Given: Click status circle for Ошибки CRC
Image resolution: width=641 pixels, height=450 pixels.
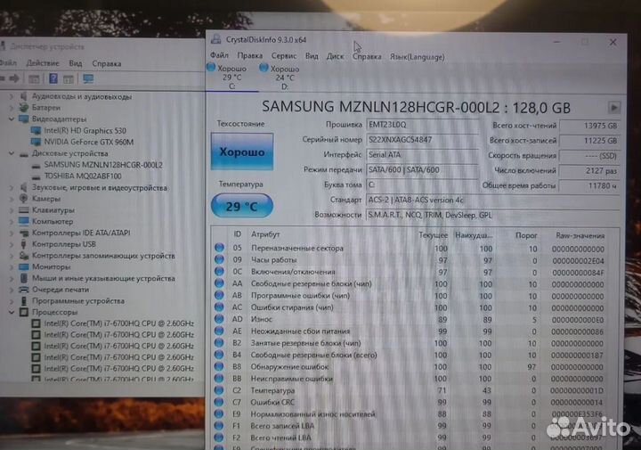Looking at the screenshot, I should [x=219, y=402].
